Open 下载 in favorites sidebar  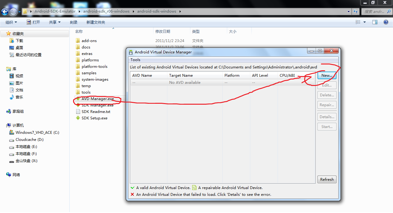[16, 41]
